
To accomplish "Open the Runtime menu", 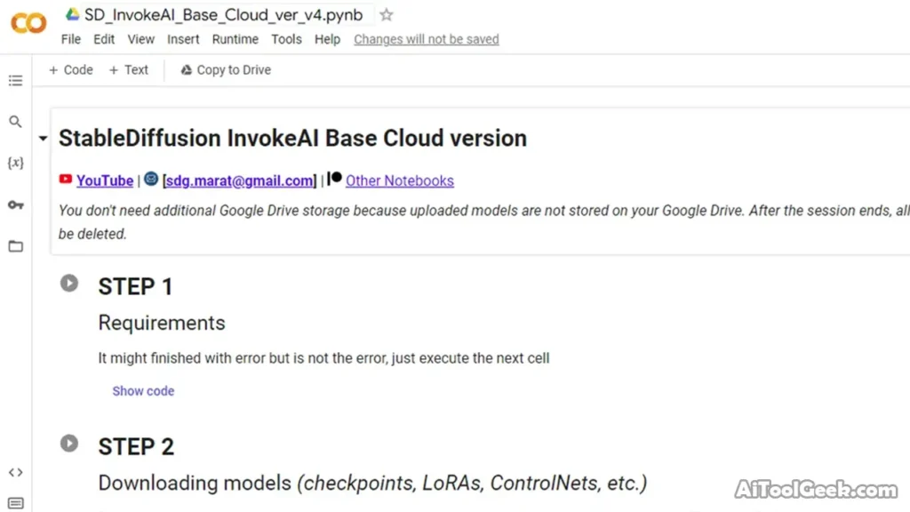I will 235,39.
